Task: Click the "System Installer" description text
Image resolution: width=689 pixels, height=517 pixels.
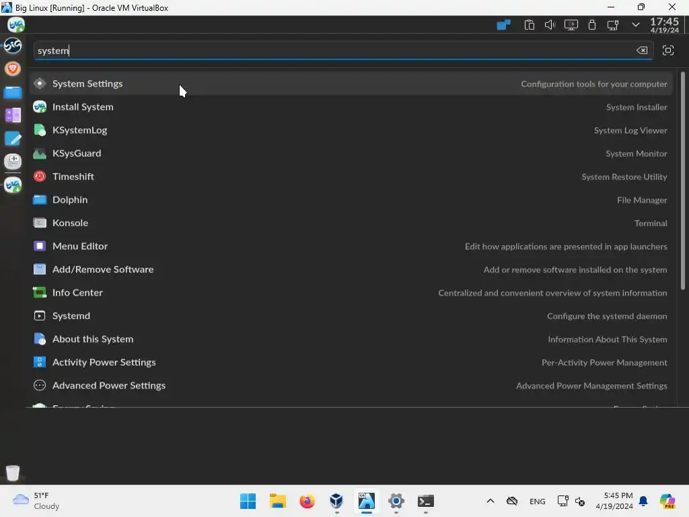Action: tap(637, 107)
